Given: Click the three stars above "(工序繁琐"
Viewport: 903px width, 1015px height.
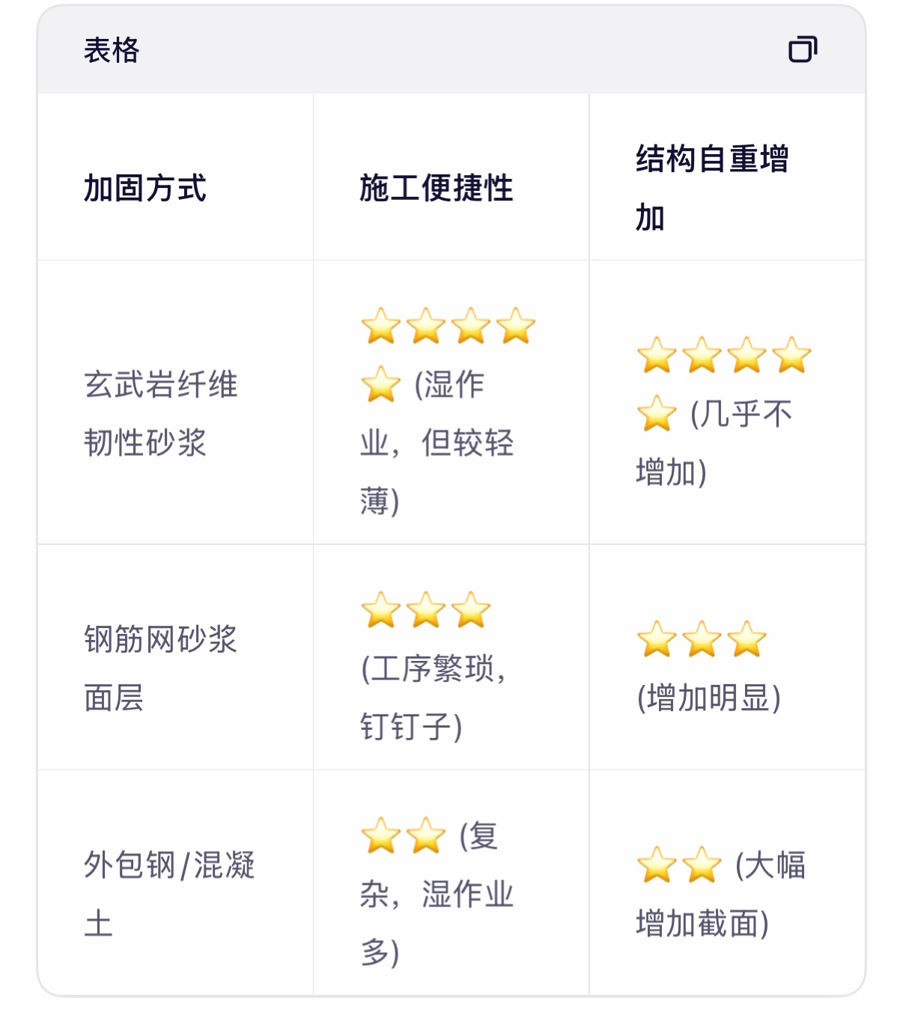Looking at the screenshot, I should click(x=425, y=610).
